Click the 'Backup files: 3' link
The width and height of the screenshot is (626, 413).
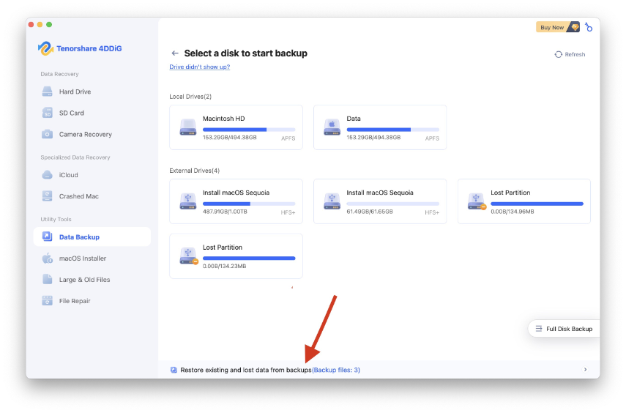click(336, 370)
